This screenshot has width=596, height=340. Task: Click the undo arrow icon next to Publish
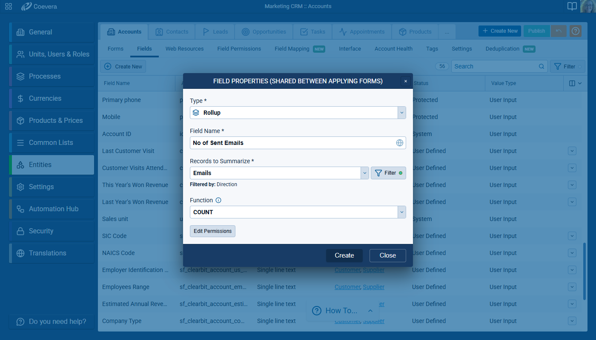pos(559,31)
